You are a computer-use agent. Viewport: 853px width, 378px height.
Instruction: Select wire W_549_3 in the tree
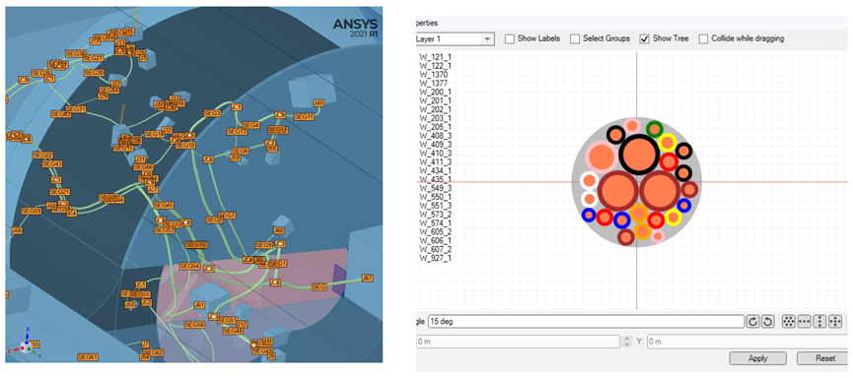435,188
